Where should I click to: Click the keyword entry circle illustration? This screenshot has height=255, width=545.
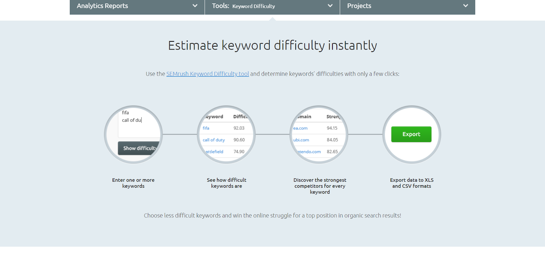[133, 134]
